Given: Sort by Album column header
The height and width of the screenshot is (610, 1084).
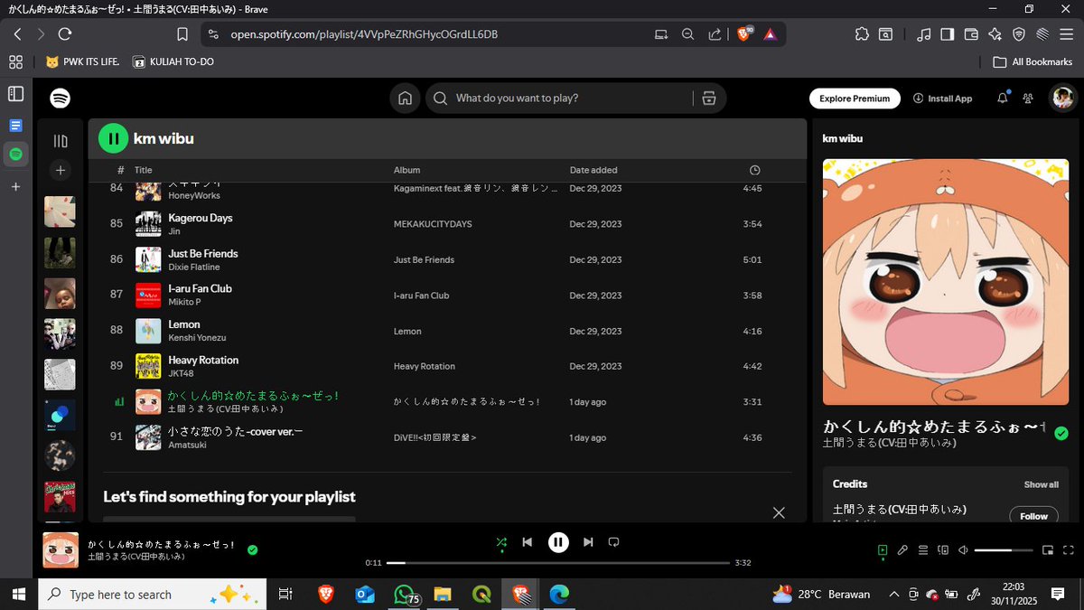Looking at the screenshot, I should click(x=406, y=170).
